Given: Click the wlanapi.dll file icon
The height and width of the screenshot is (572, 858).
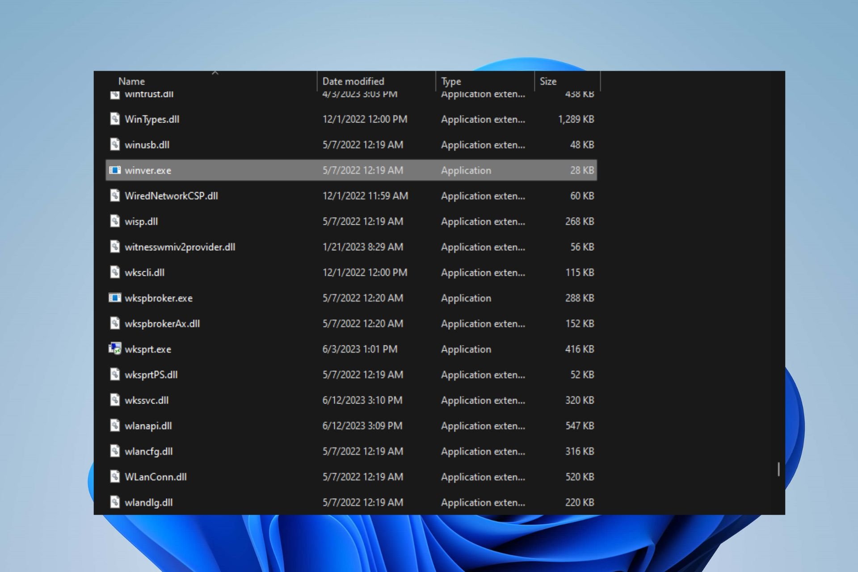Looking at the screenshot, I should click(115, 425).
